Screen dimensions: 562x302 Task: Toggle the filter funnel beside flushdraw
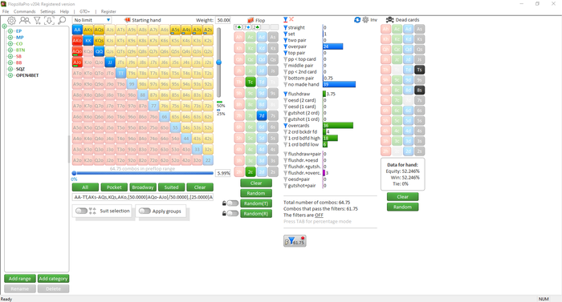click(x=285, y=94)
